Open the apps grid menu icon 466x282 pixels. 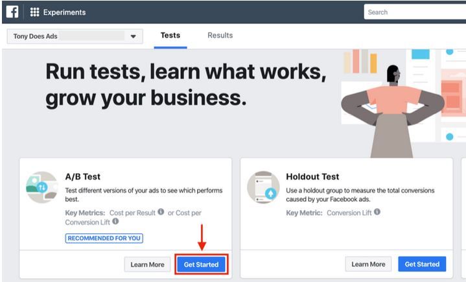tap(34, 12)
